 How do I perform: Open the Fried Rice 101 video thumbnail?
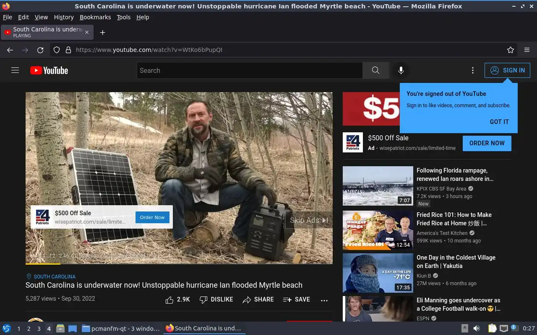pos(378,230)
